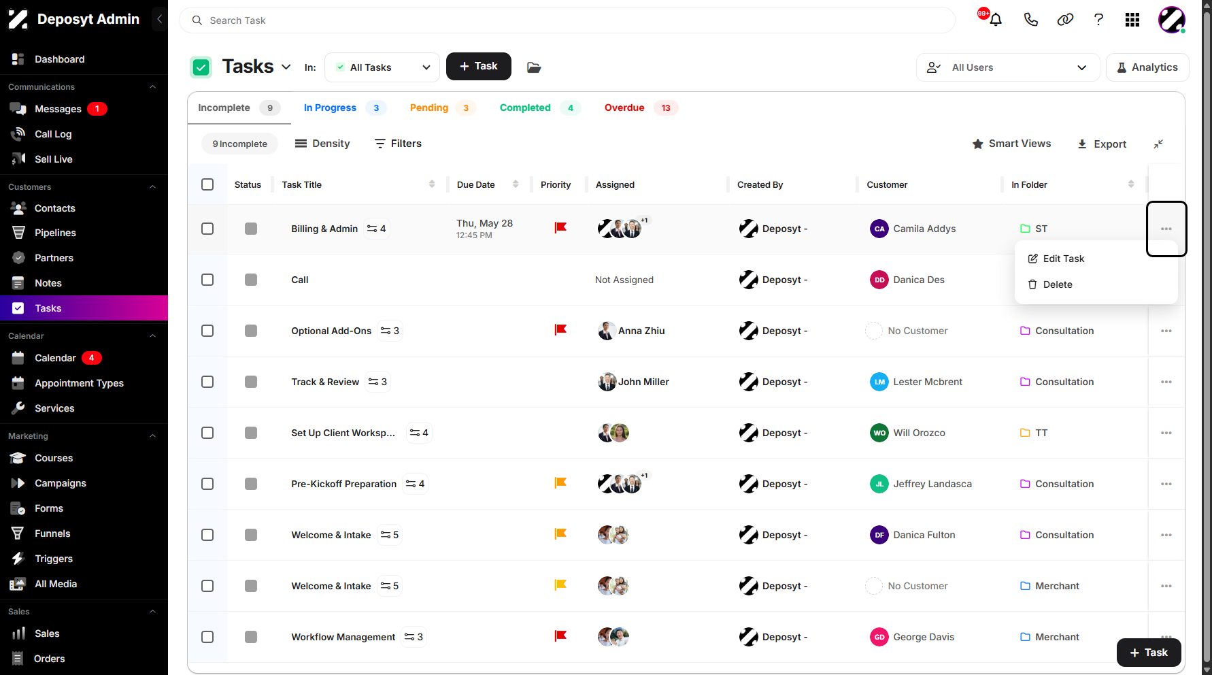This screenshot has width=1212, height=675.
Task: Open the All Users dropdown
Action: coord(1008,67)
